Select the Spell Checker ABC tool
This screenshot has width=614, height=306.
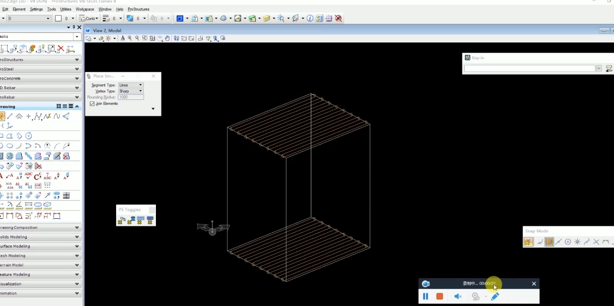(28, 176)
